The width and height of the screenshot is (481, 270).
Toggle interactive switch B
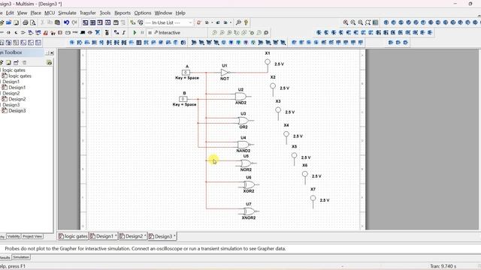183,99
